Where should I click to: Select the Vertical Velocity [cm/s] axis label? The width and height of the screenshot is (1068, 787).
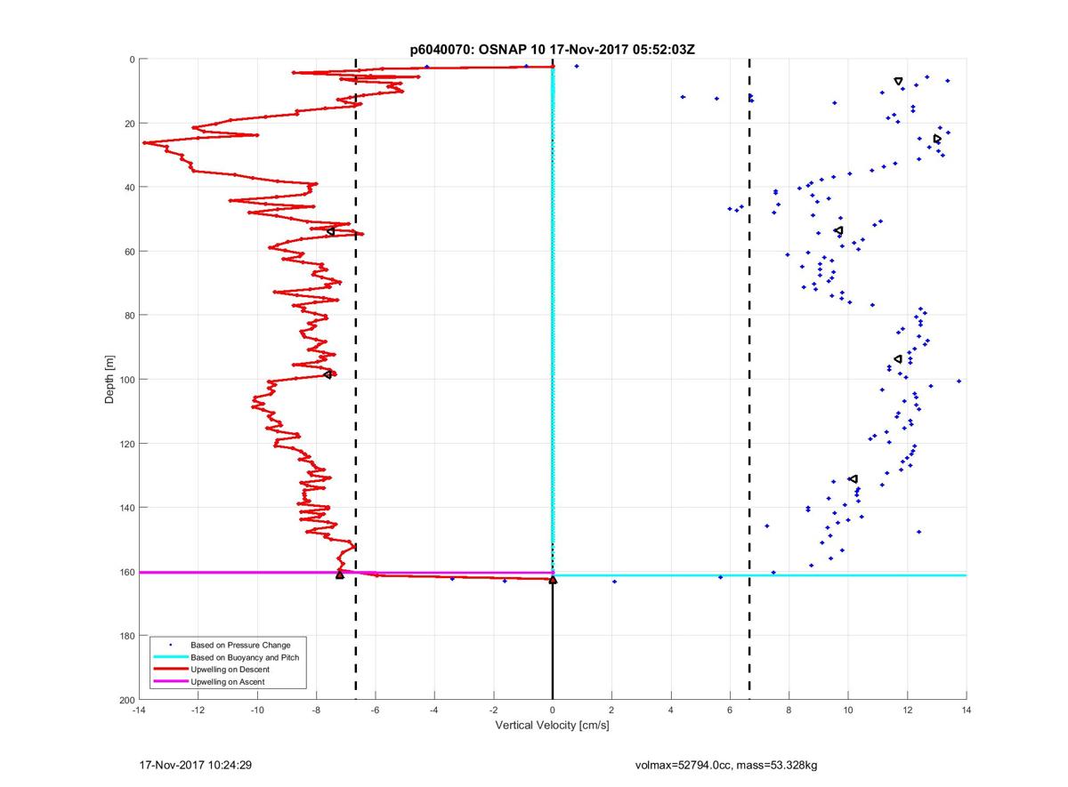pos(552,726)
